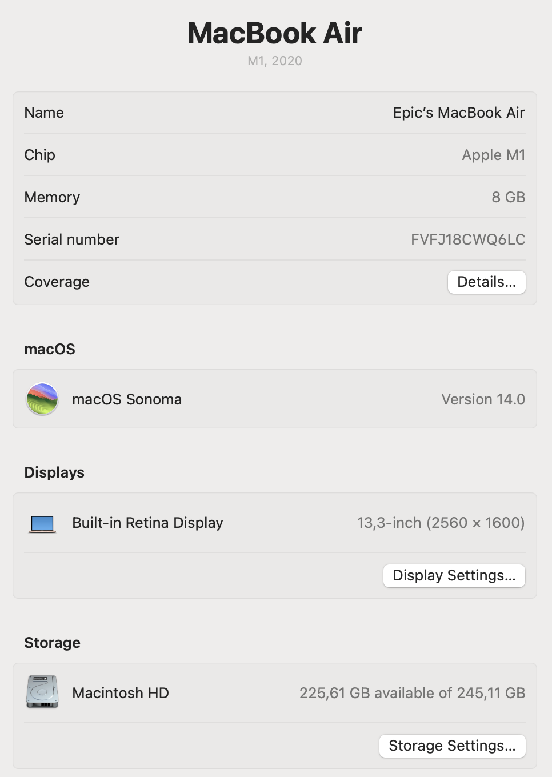The image size is (552, 777).
Task: Click the Storage section heading
Action: click(52, 643)
